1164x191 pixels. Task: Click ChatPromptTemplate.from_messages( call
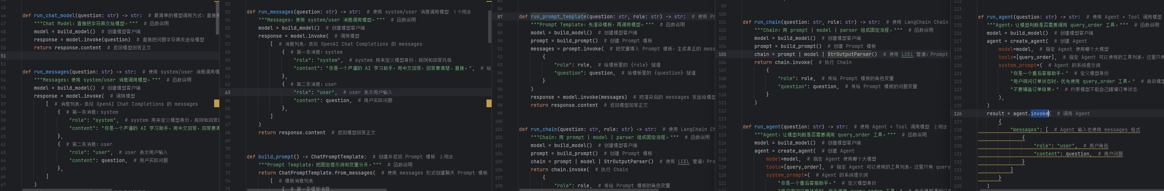click(327, 173)
